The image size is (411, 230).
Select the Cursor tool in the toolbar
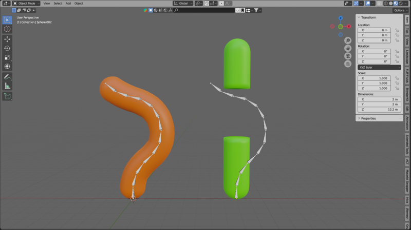pos(7,29)
